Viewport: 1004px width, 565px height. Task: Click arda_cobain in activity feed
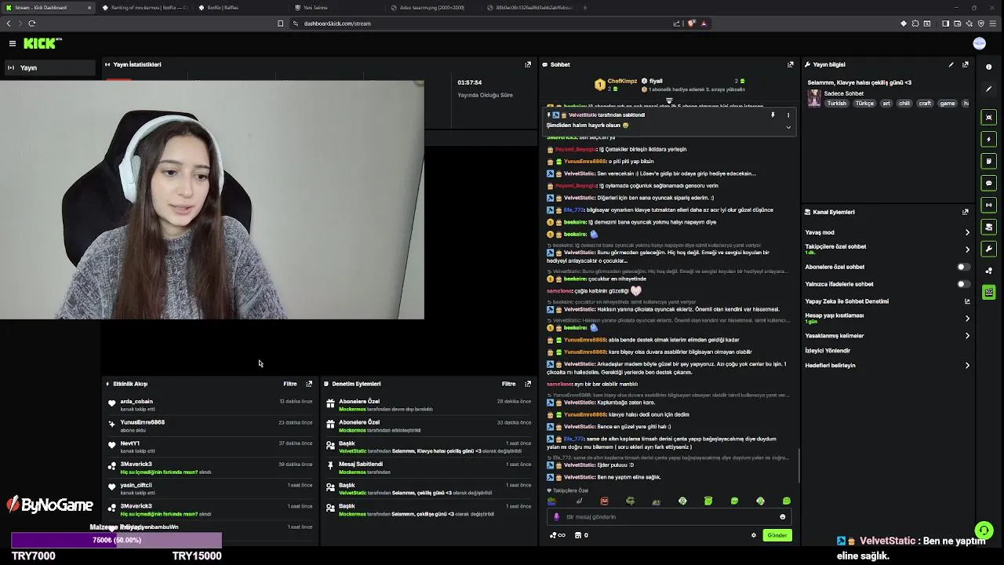(136, 402)
